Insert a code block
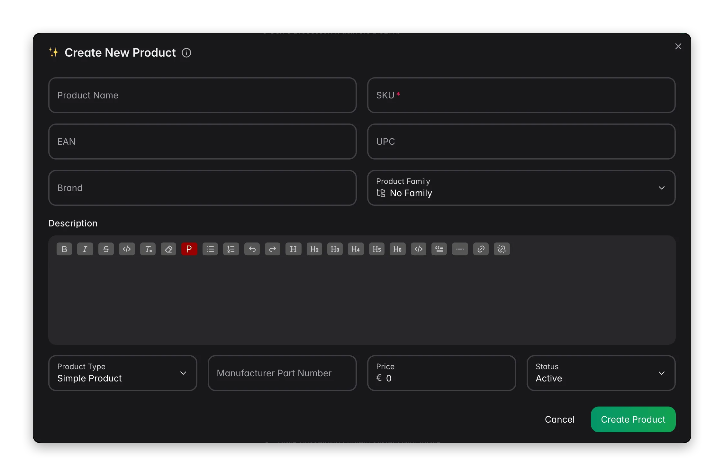Viewport: 724px width, 476px height. coord(419,249)
